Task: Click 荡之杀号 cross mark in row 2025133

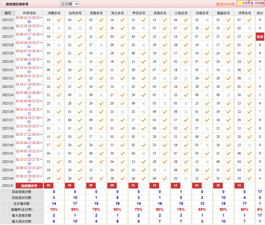Action: [122, 87]
